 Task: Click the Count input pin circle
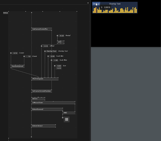click(25, 56)
